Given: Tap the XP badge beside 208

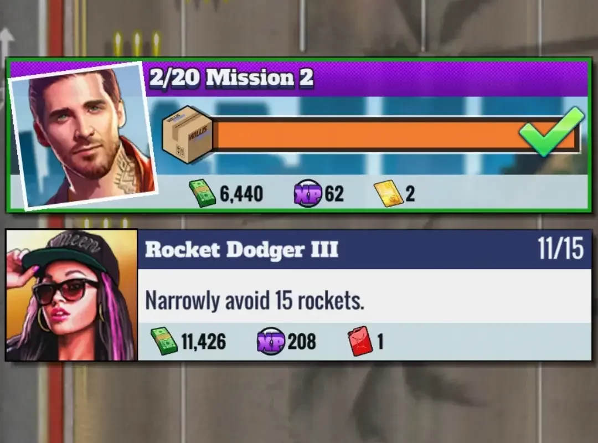Looking at the screenshot, I should [x=271, y=341].
